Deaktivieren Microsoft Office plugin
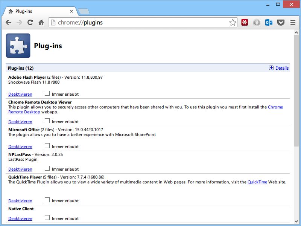 click(x=20, y=147)
